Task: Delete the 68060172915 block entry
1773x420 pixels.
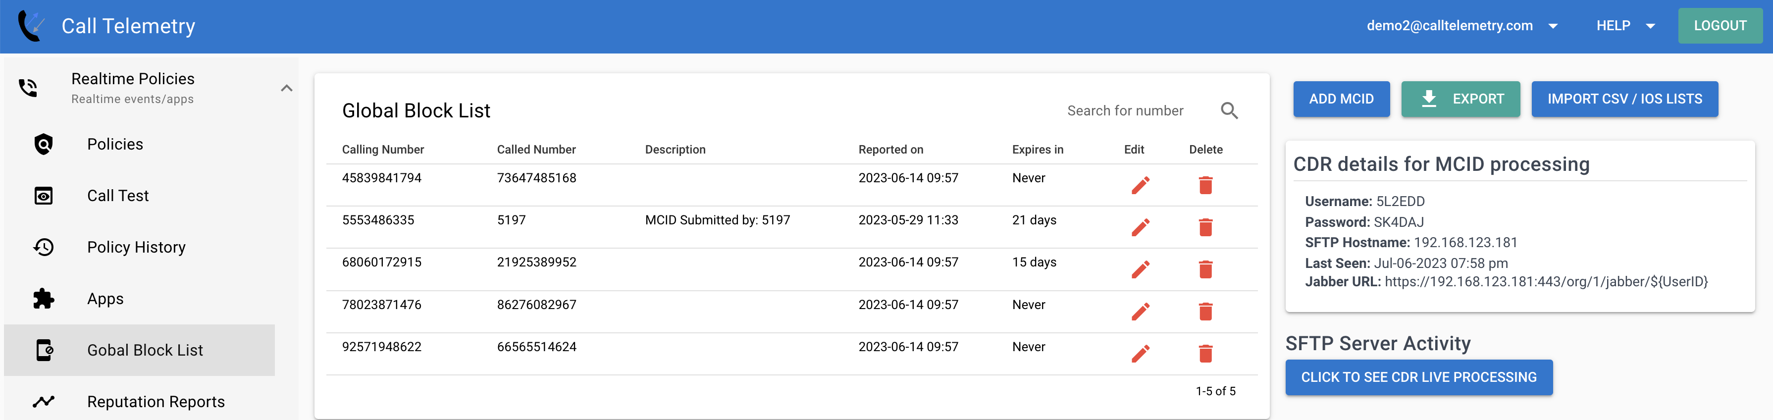Action: click(x=1205, y=269)
